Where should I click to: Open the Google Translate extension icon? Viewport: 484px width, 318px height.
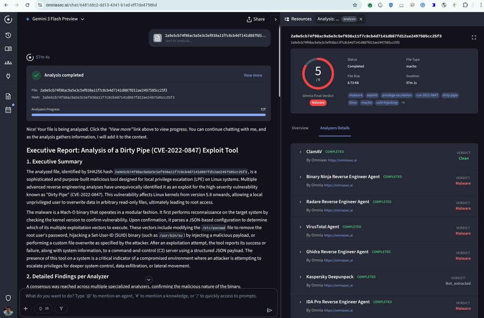pos(380,5)
